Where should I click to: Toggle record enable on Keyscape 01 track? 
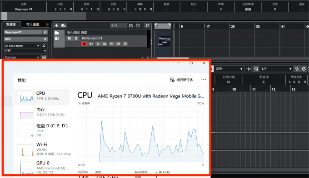84,44
